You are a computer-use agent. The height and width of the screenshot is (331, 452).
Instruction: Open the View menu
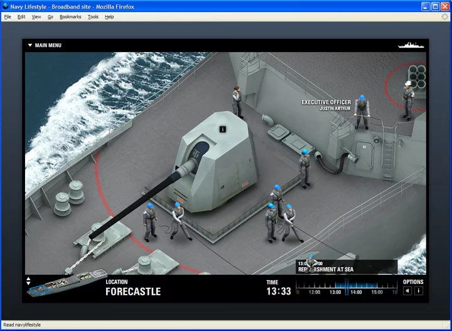[x=36, y=17]
